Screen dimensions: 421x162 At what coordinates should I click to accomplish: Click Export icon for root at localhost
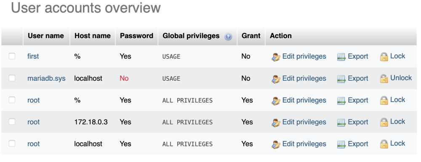[x=341, y=145]
